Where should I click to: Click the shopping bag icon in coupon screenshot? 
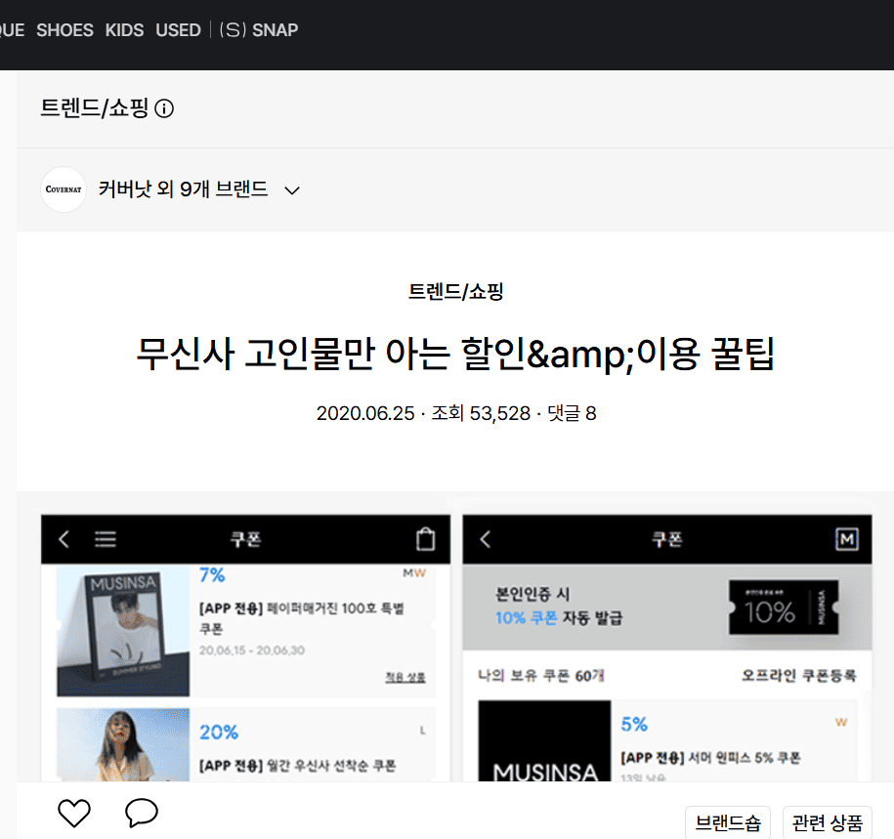click(x=425, y=539)
